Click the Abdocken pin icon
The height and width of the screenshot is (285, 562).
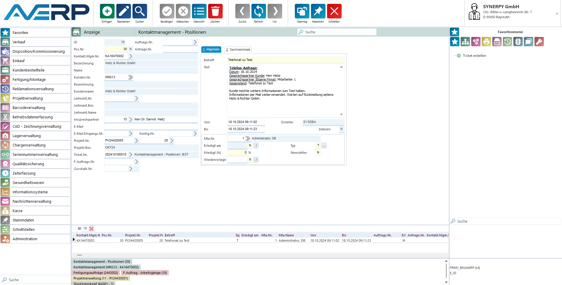(x=318, y=11)
